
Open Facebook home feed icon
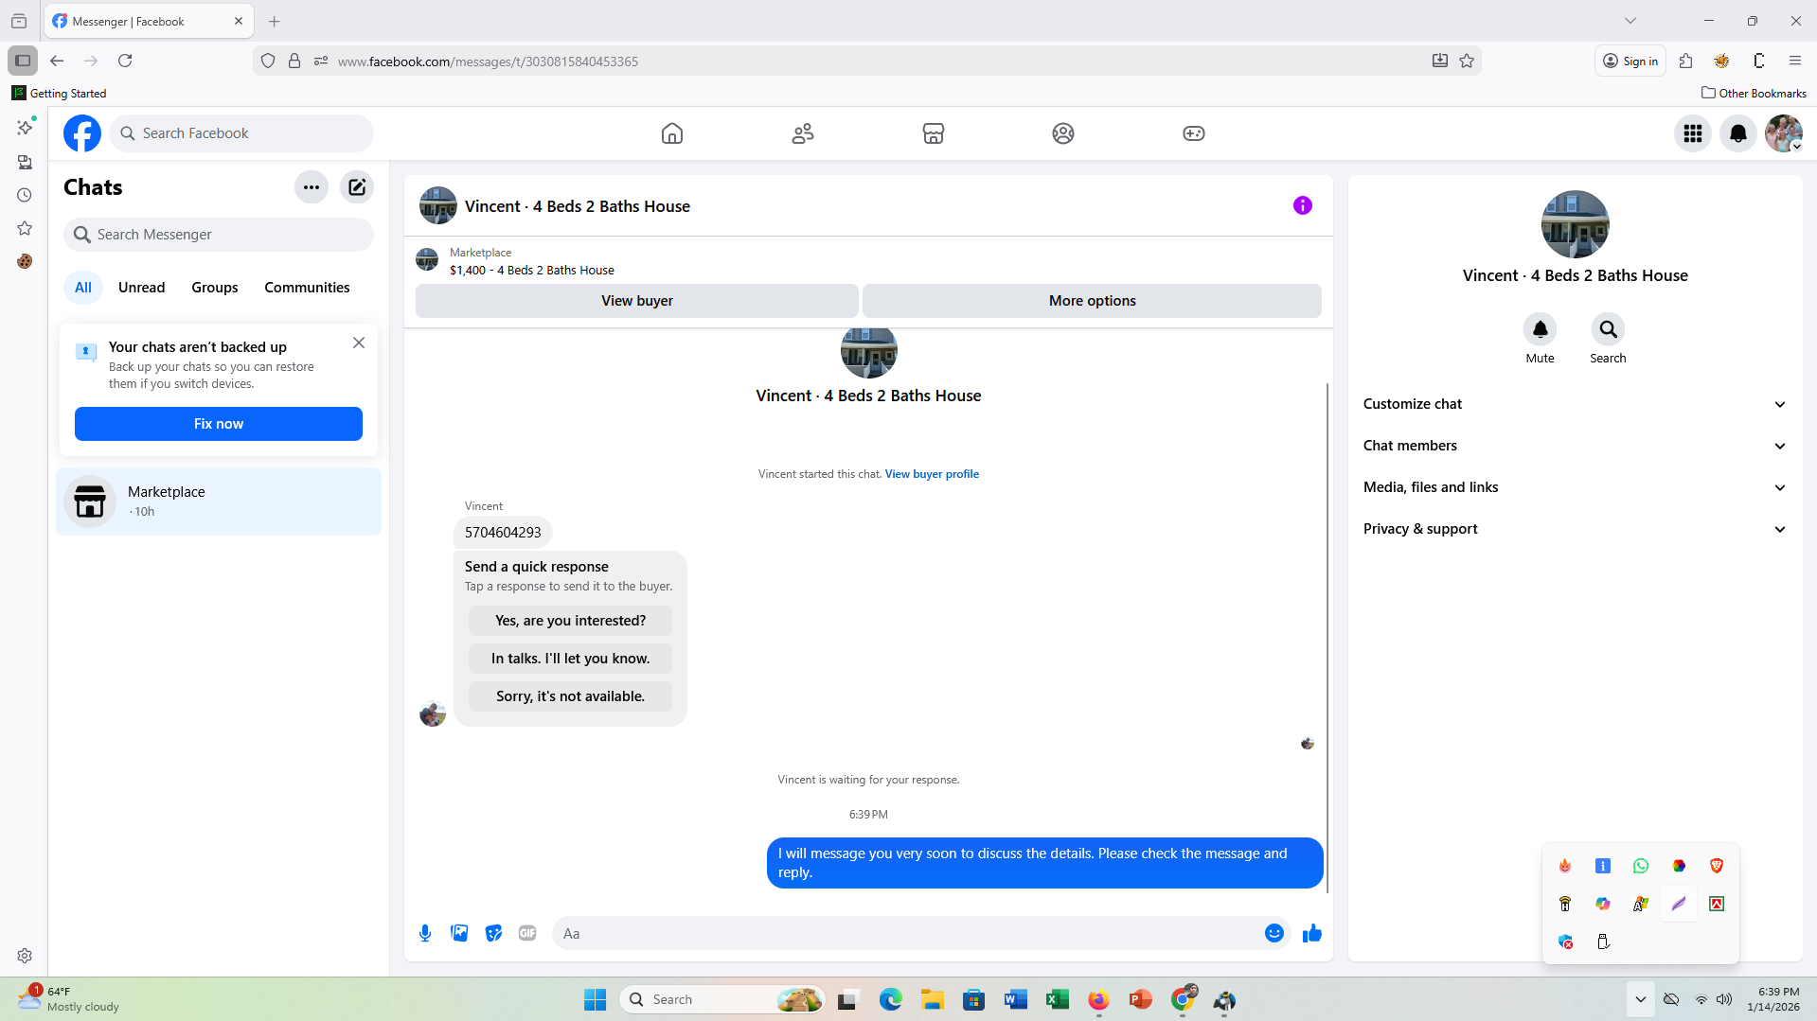(x=671, y=133)
